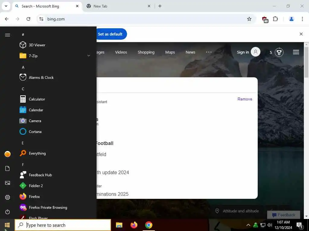Open the Extensions puzzle icon
The width and height of the screenshot is (309, 231).
(x=275, y=19)
